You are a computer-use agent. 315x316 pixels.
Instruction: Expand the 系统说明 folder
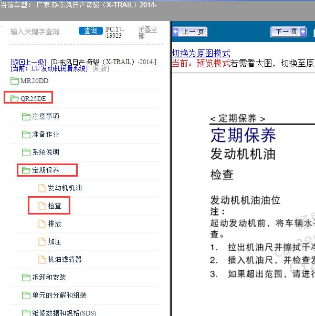tap(46, 152)
